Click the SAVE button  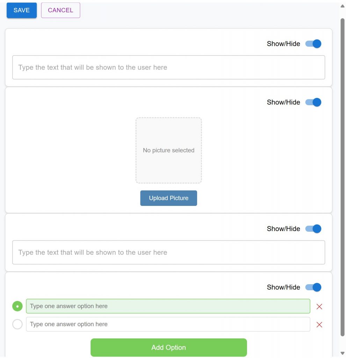22,10
